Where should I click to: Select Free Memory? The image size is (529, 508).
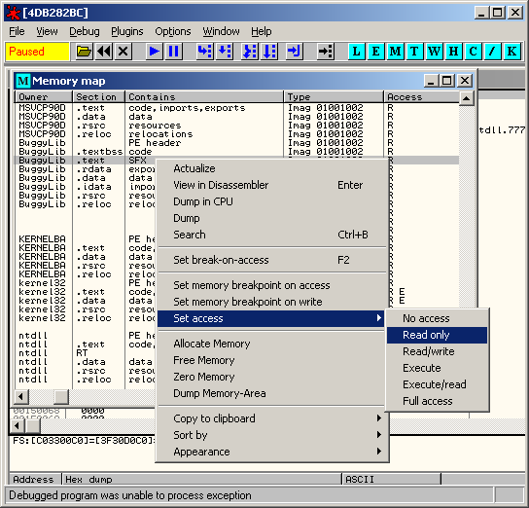pyautogui.click(x=271, y=360)
